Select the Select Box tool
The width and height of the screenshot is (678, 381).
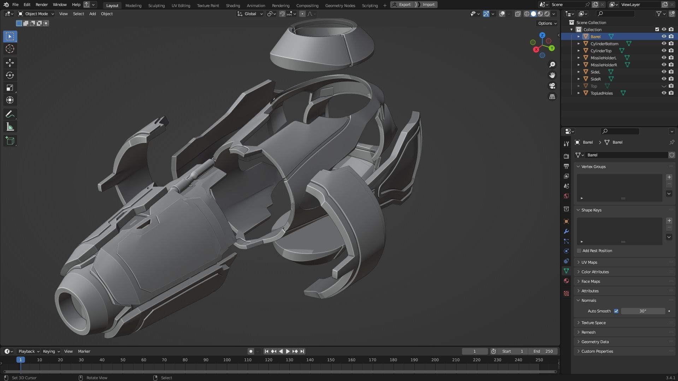pyautogui.click(x=10, y=36)
